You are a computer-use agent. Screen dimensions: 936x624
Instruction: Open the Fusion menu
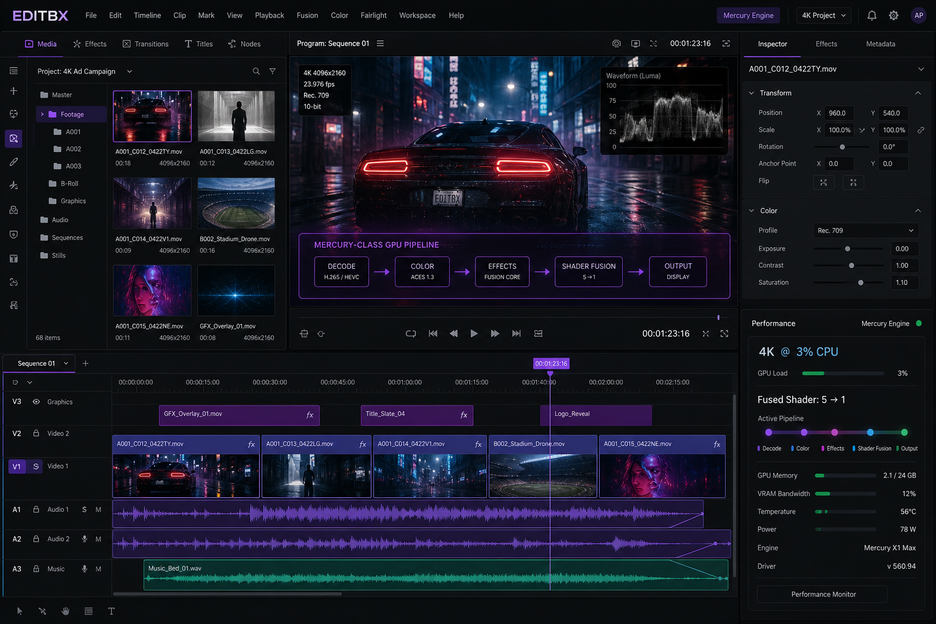(307, 15)
